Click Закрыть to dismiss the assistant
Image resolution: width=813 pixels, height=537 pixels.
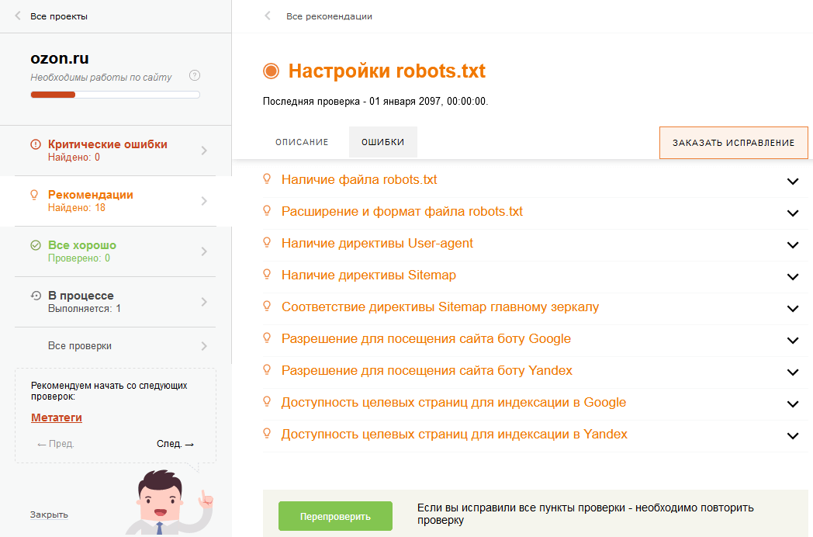click(x=49, y=514)
